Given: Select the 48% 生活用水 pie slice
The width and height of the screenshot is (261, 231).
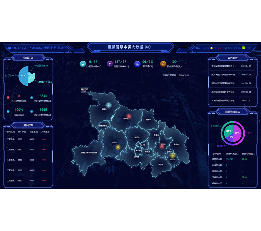Looking at the screenshot, I should [23, 76].
